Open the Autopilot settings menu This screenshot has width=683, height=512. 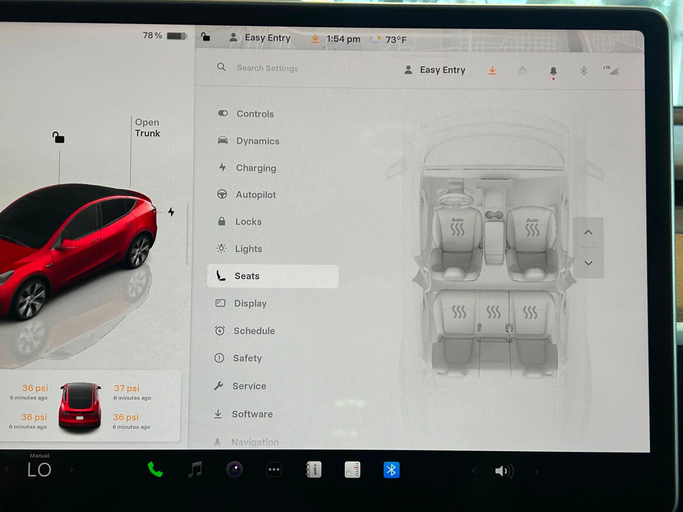[x=256, y=195]
